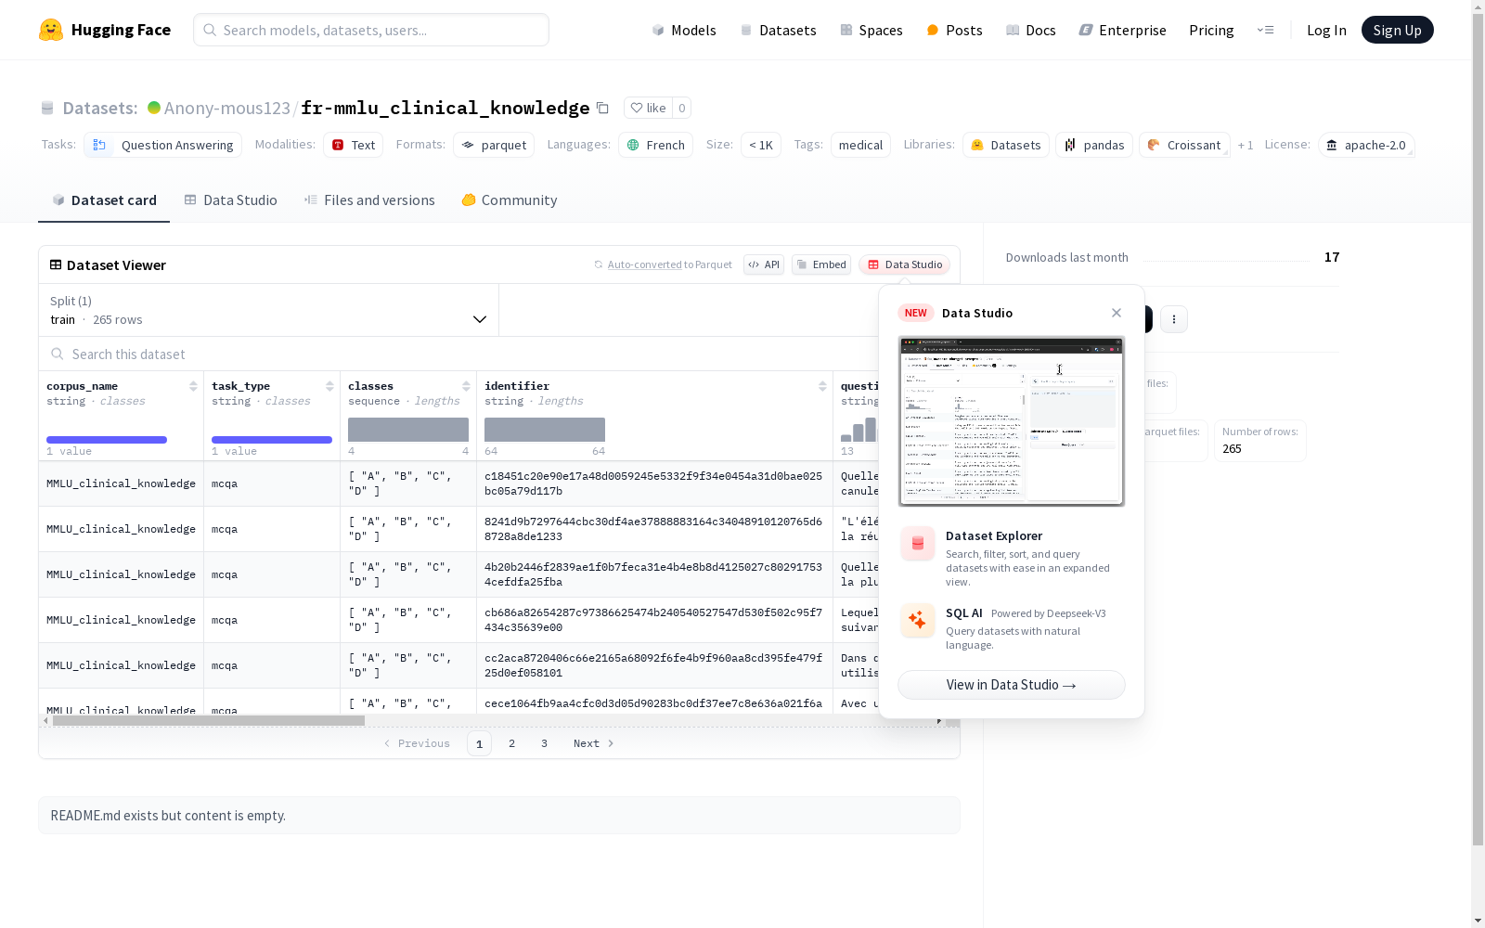Screen dimensions: 1485x928
Task: Go to the Previous page
Action: coord(417,743)
